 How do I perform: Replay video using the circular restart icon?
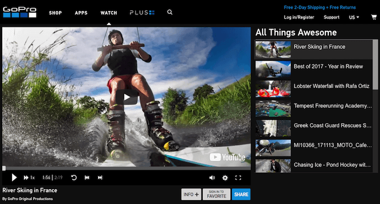74,178
